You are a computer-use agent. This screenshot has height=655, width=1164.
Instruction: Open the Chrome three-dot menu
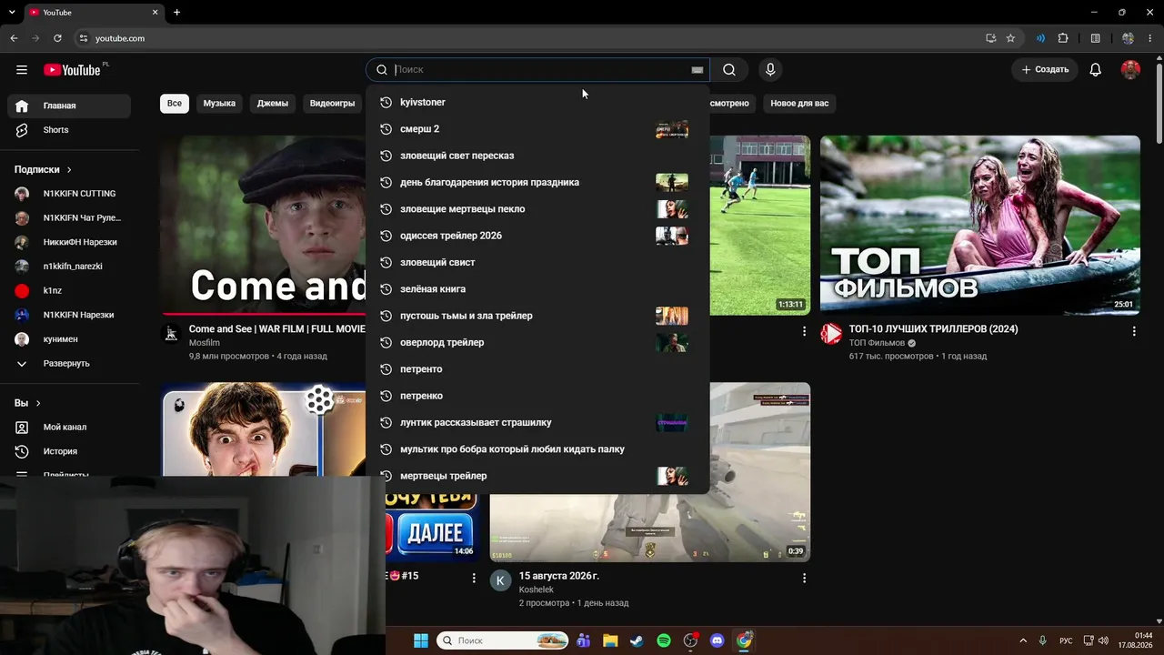click(x=1150, y=38)
